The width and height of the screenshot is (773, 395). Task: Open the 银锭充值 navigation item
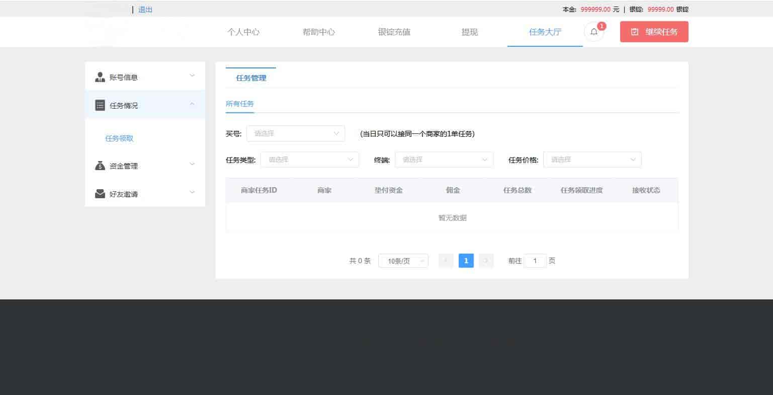tap(394, 32)
